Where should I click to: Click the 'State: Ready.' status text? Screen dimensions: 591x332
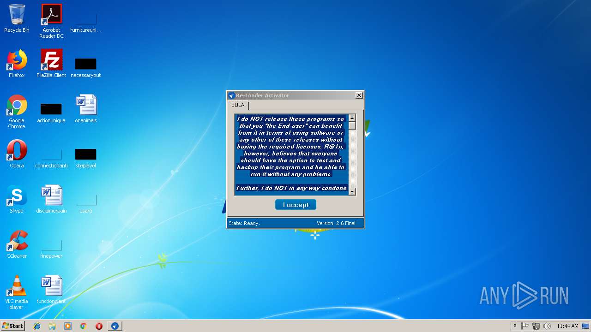pyautogui.click(x=244, y=223)
